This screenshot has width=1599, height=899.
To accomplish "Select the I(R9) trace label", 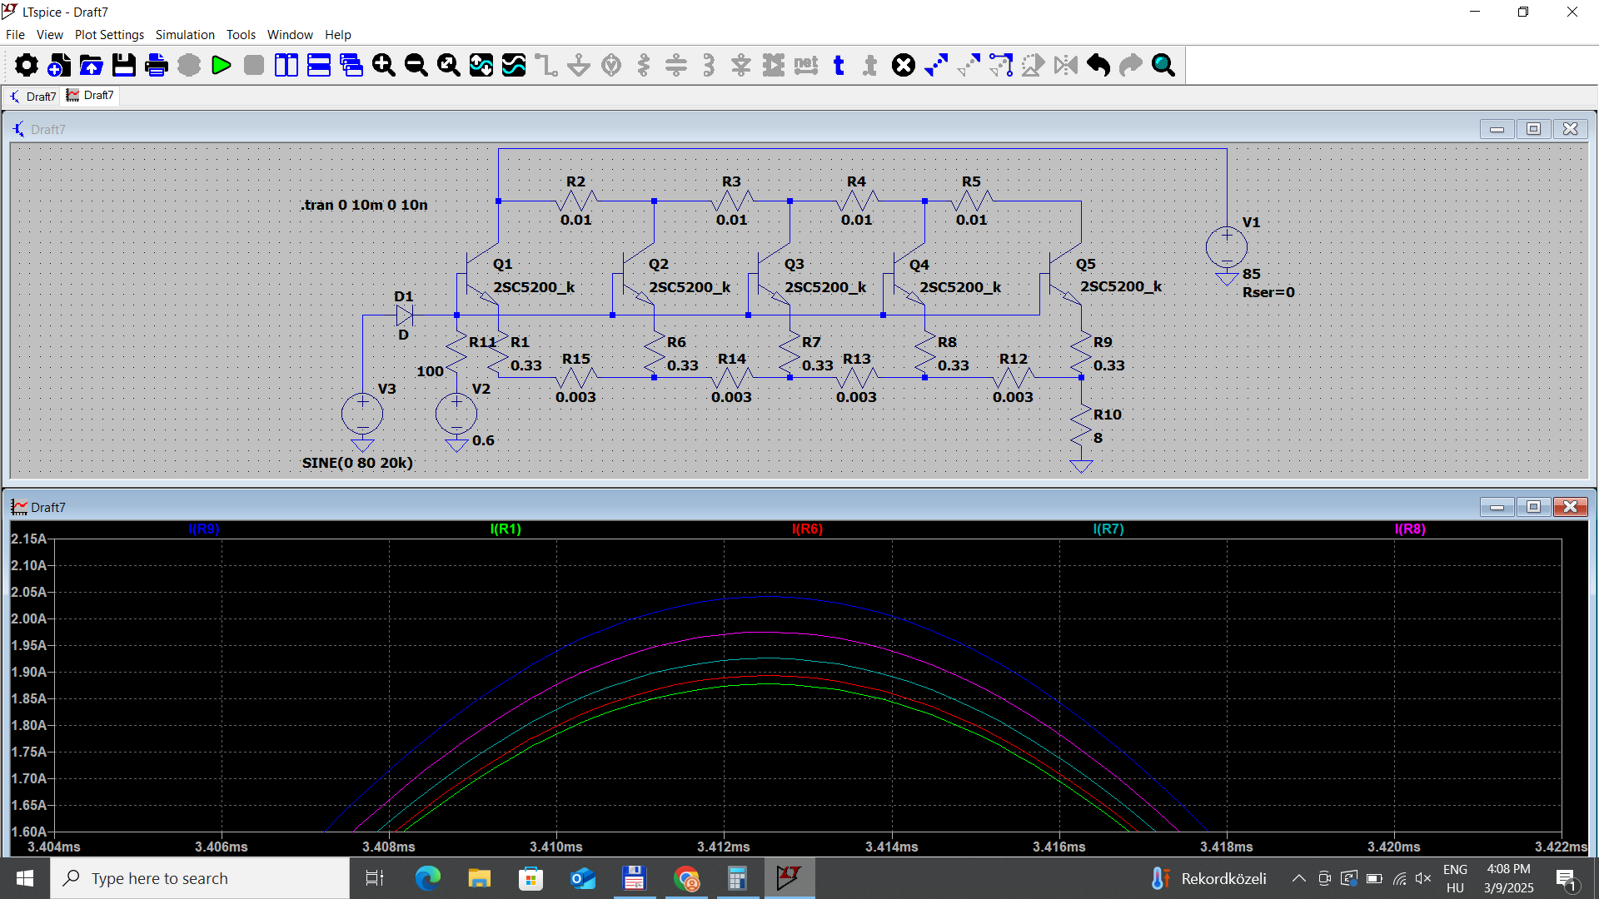I will point(204,529).
